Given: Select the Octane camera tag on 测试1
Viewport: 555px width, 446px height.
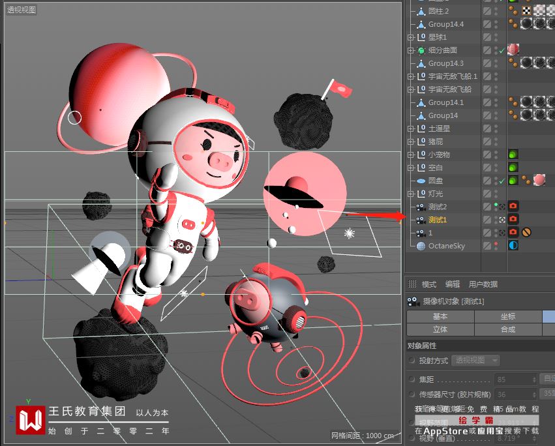Looking at the screenshot, I should [513, 220].
